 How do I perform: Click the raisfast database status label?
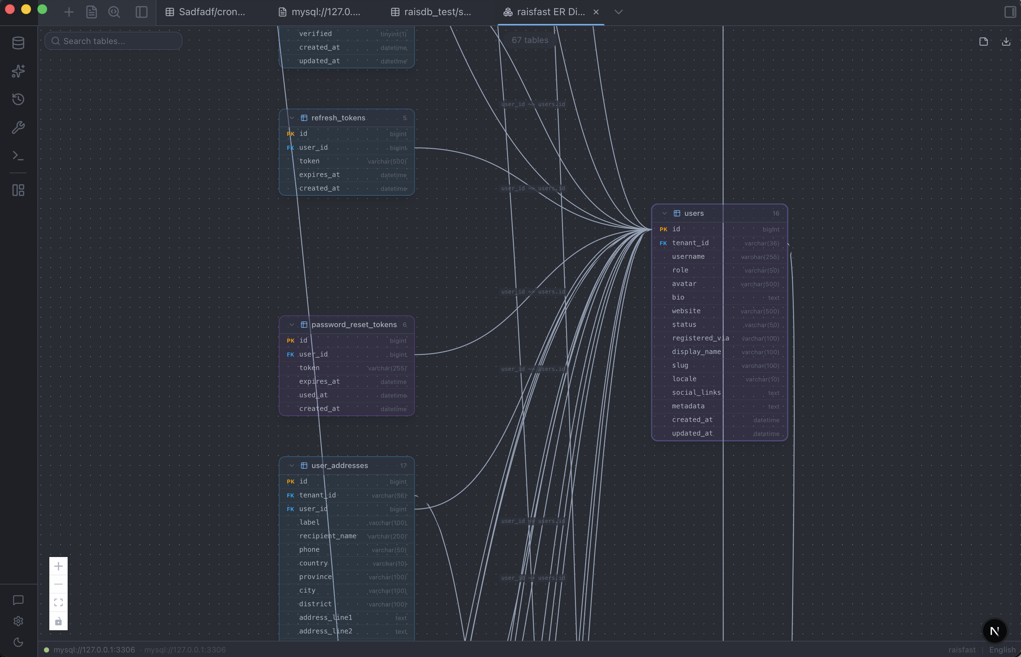click(x=962, y=649)
